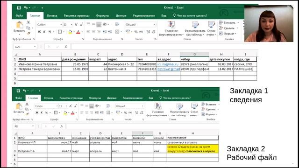Toggle underline Ч in top Excel window
Screen dimensions: 299x168
[50, 32]
